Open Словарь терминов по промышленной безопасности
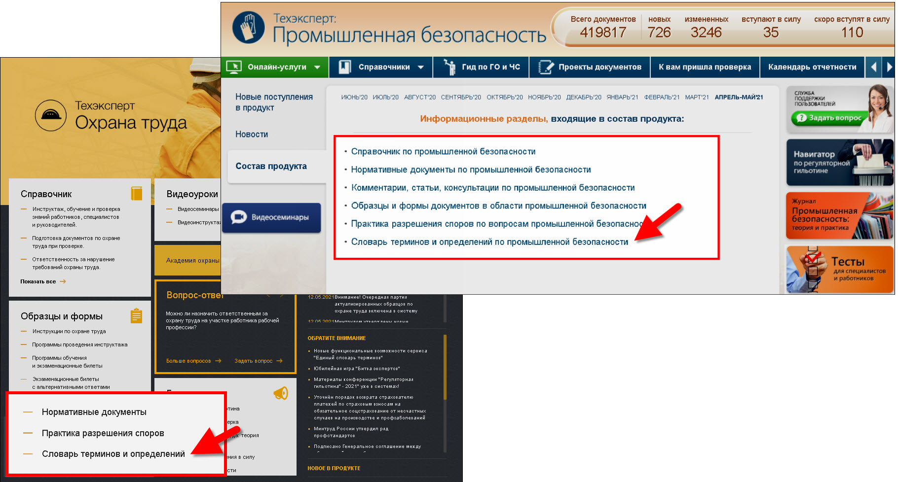Viewport: 898px width, 482px height. (489, 242)
